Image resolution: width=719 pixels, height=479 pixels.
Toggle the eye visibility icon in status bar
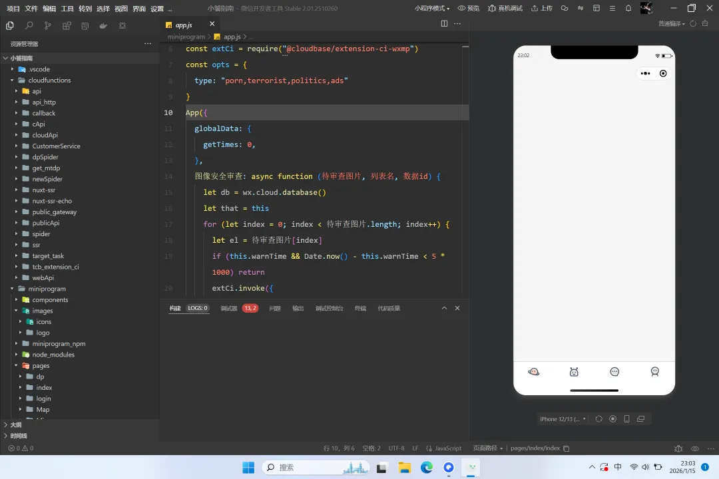(x=695, y=448)
